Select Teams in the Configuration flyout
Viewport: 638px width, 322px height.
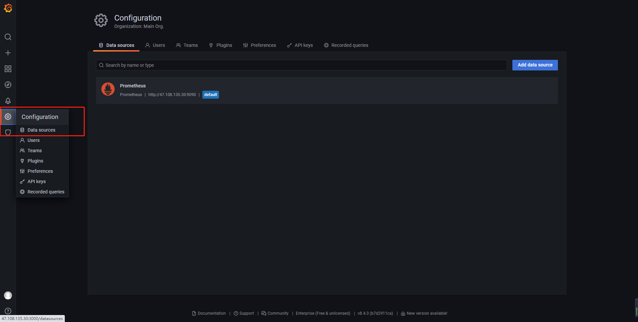(x=43, y=151)
